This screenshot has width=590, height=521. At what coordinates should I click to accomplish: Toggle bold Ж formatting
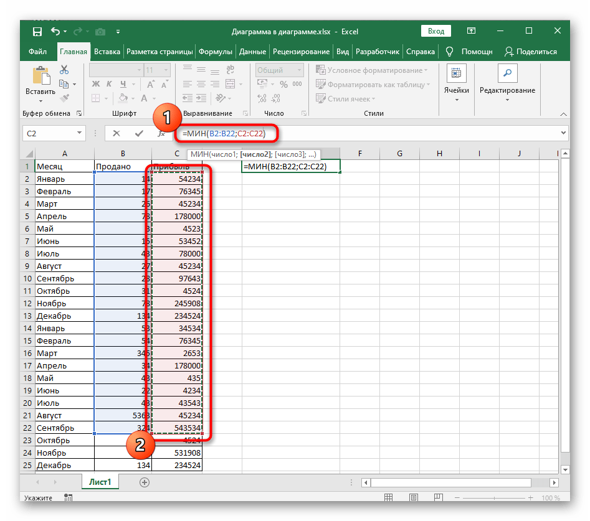96,84
